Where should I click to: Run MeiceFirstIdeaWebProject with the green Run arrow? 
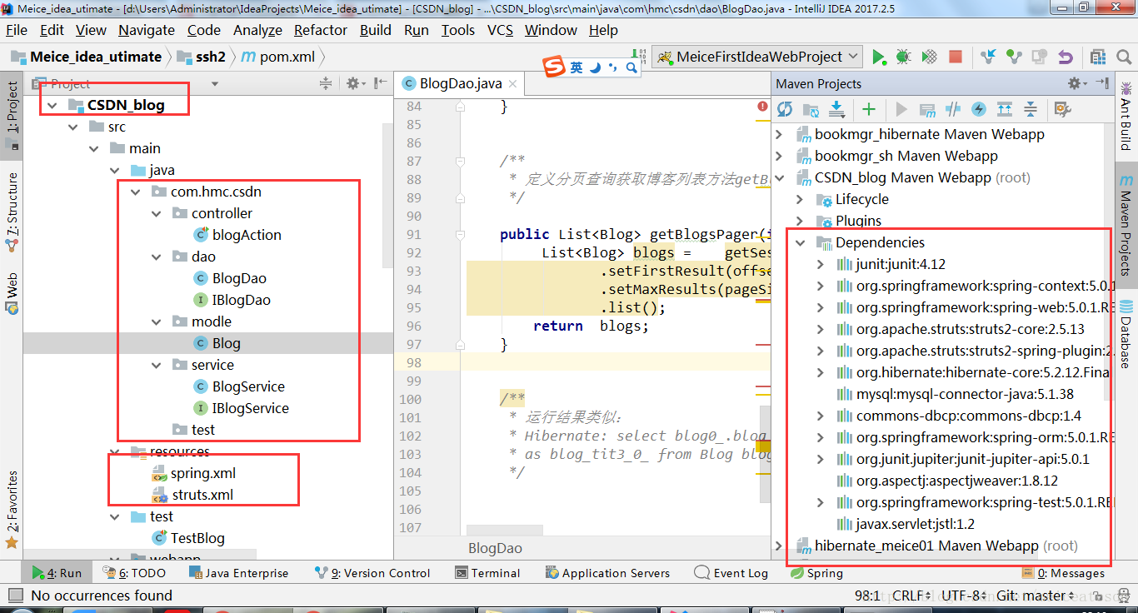click(879, 57)
